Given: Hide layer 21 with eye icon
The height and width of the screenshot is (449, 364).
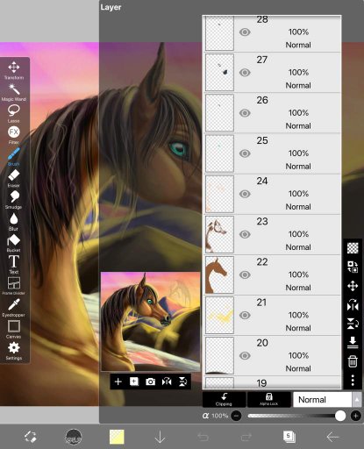Looking at the screenshot, I should pos(245,315).
